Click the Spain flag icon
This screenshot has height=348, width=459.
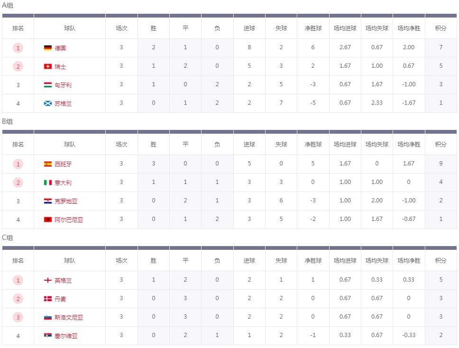coord(48,164)
